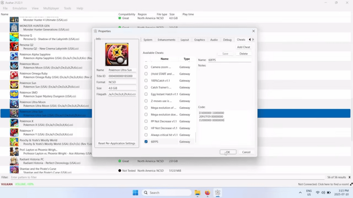This screenshot has width=353, height=198.
Task: Open the Graphics tab
Action: tap(200, 40)
